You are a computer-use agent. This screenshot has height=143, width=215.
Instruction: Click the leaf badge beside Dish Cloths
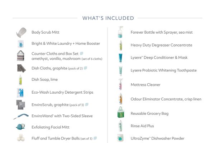pos(86,68)
